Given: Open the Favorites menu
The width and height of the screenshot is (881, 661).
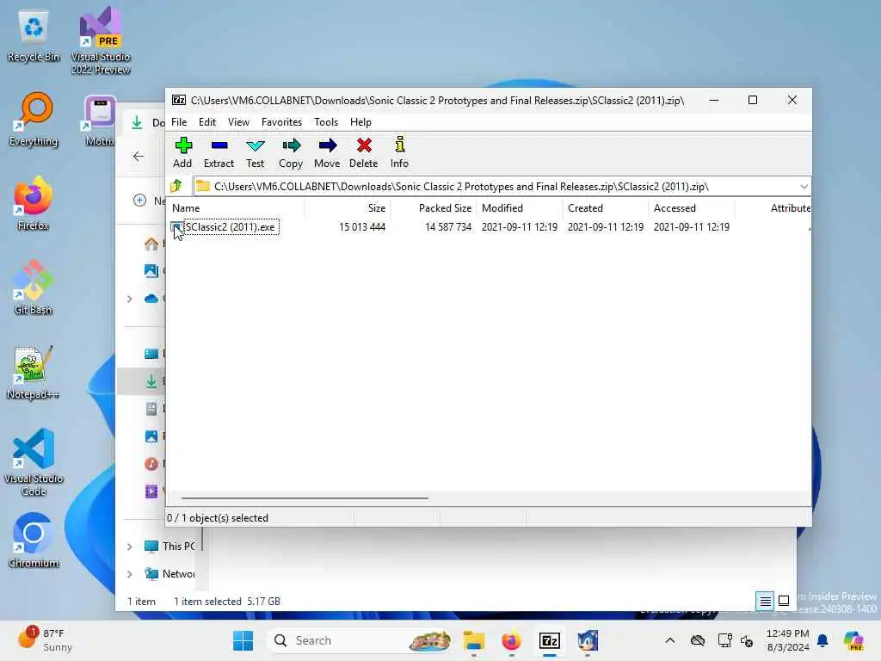Looking at the screenshot, I should point(281,122).
